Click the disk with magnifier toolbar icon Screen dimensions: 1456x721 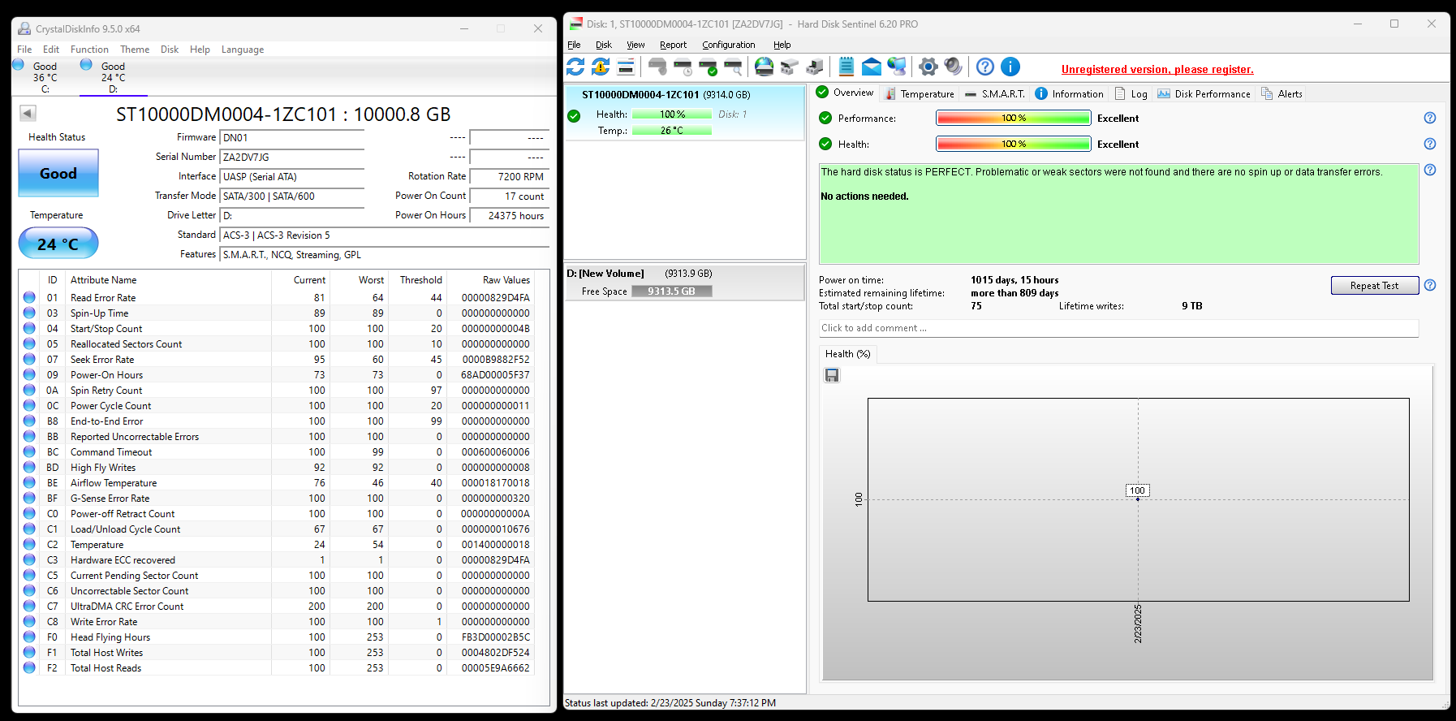(733, 67)
